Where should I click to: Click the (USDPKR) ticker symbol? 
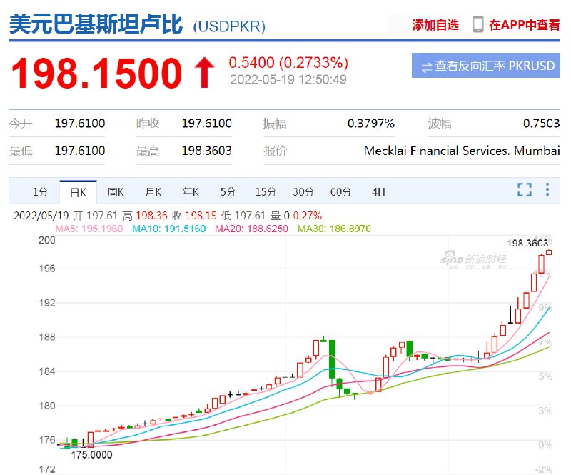tap(229, 26)
